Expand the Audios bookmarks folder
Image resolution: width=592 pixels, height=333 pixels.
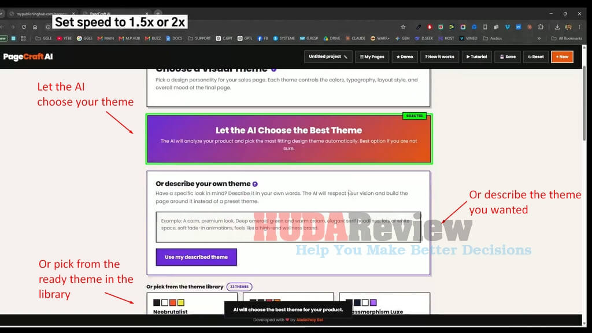click(x=493, y=38)
